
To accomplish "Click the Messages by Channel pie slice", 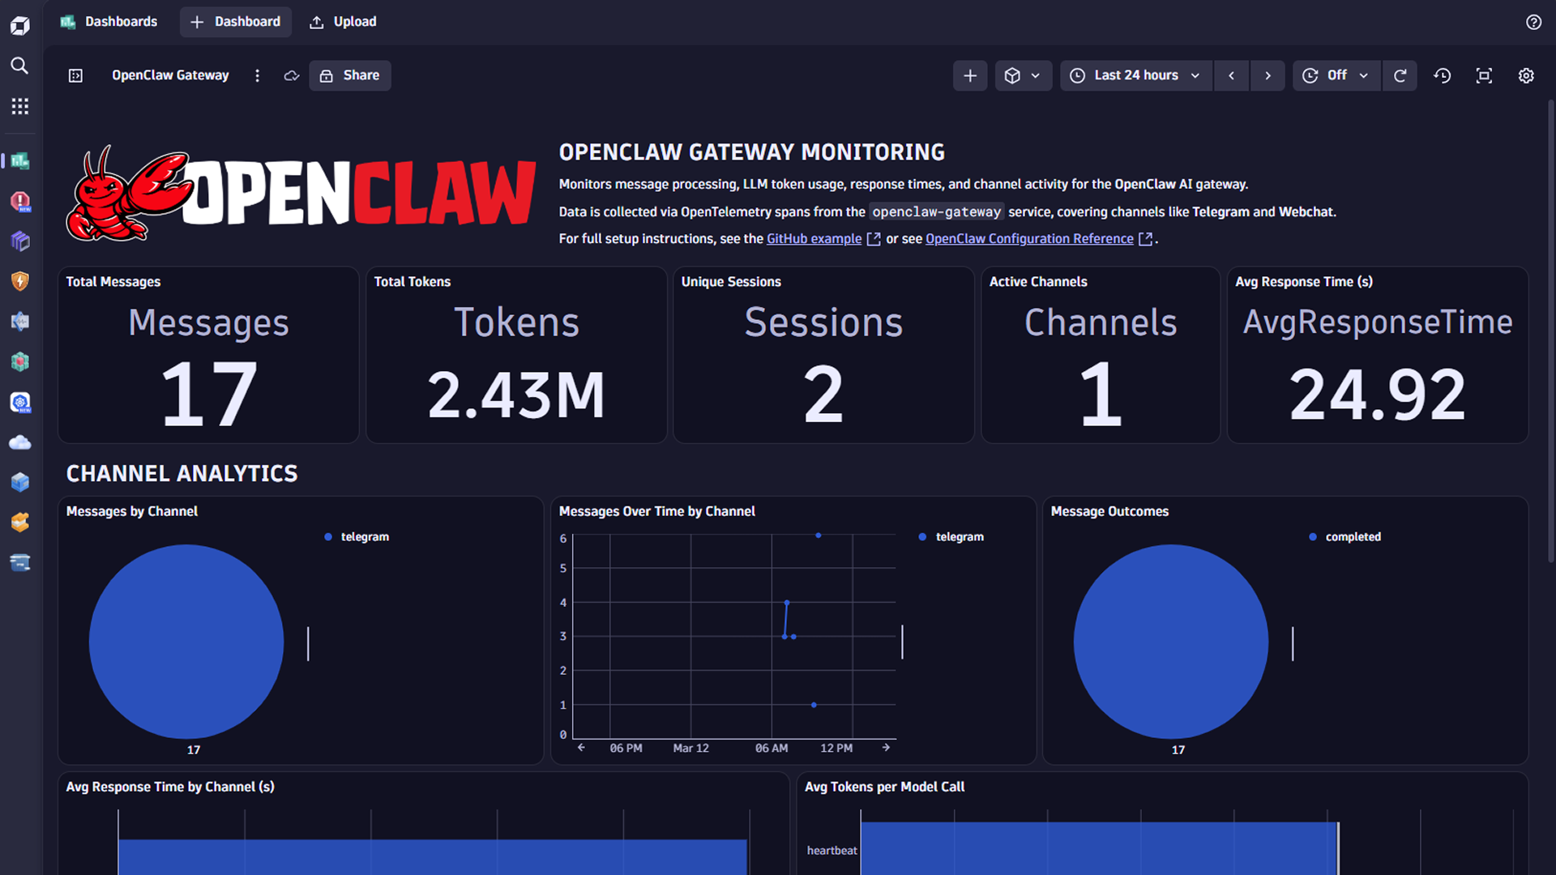I will (186, 642).
